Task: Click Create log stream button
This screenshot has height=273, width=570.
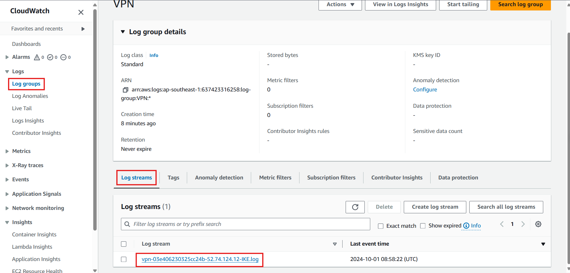Action: (x=435, y=207)
